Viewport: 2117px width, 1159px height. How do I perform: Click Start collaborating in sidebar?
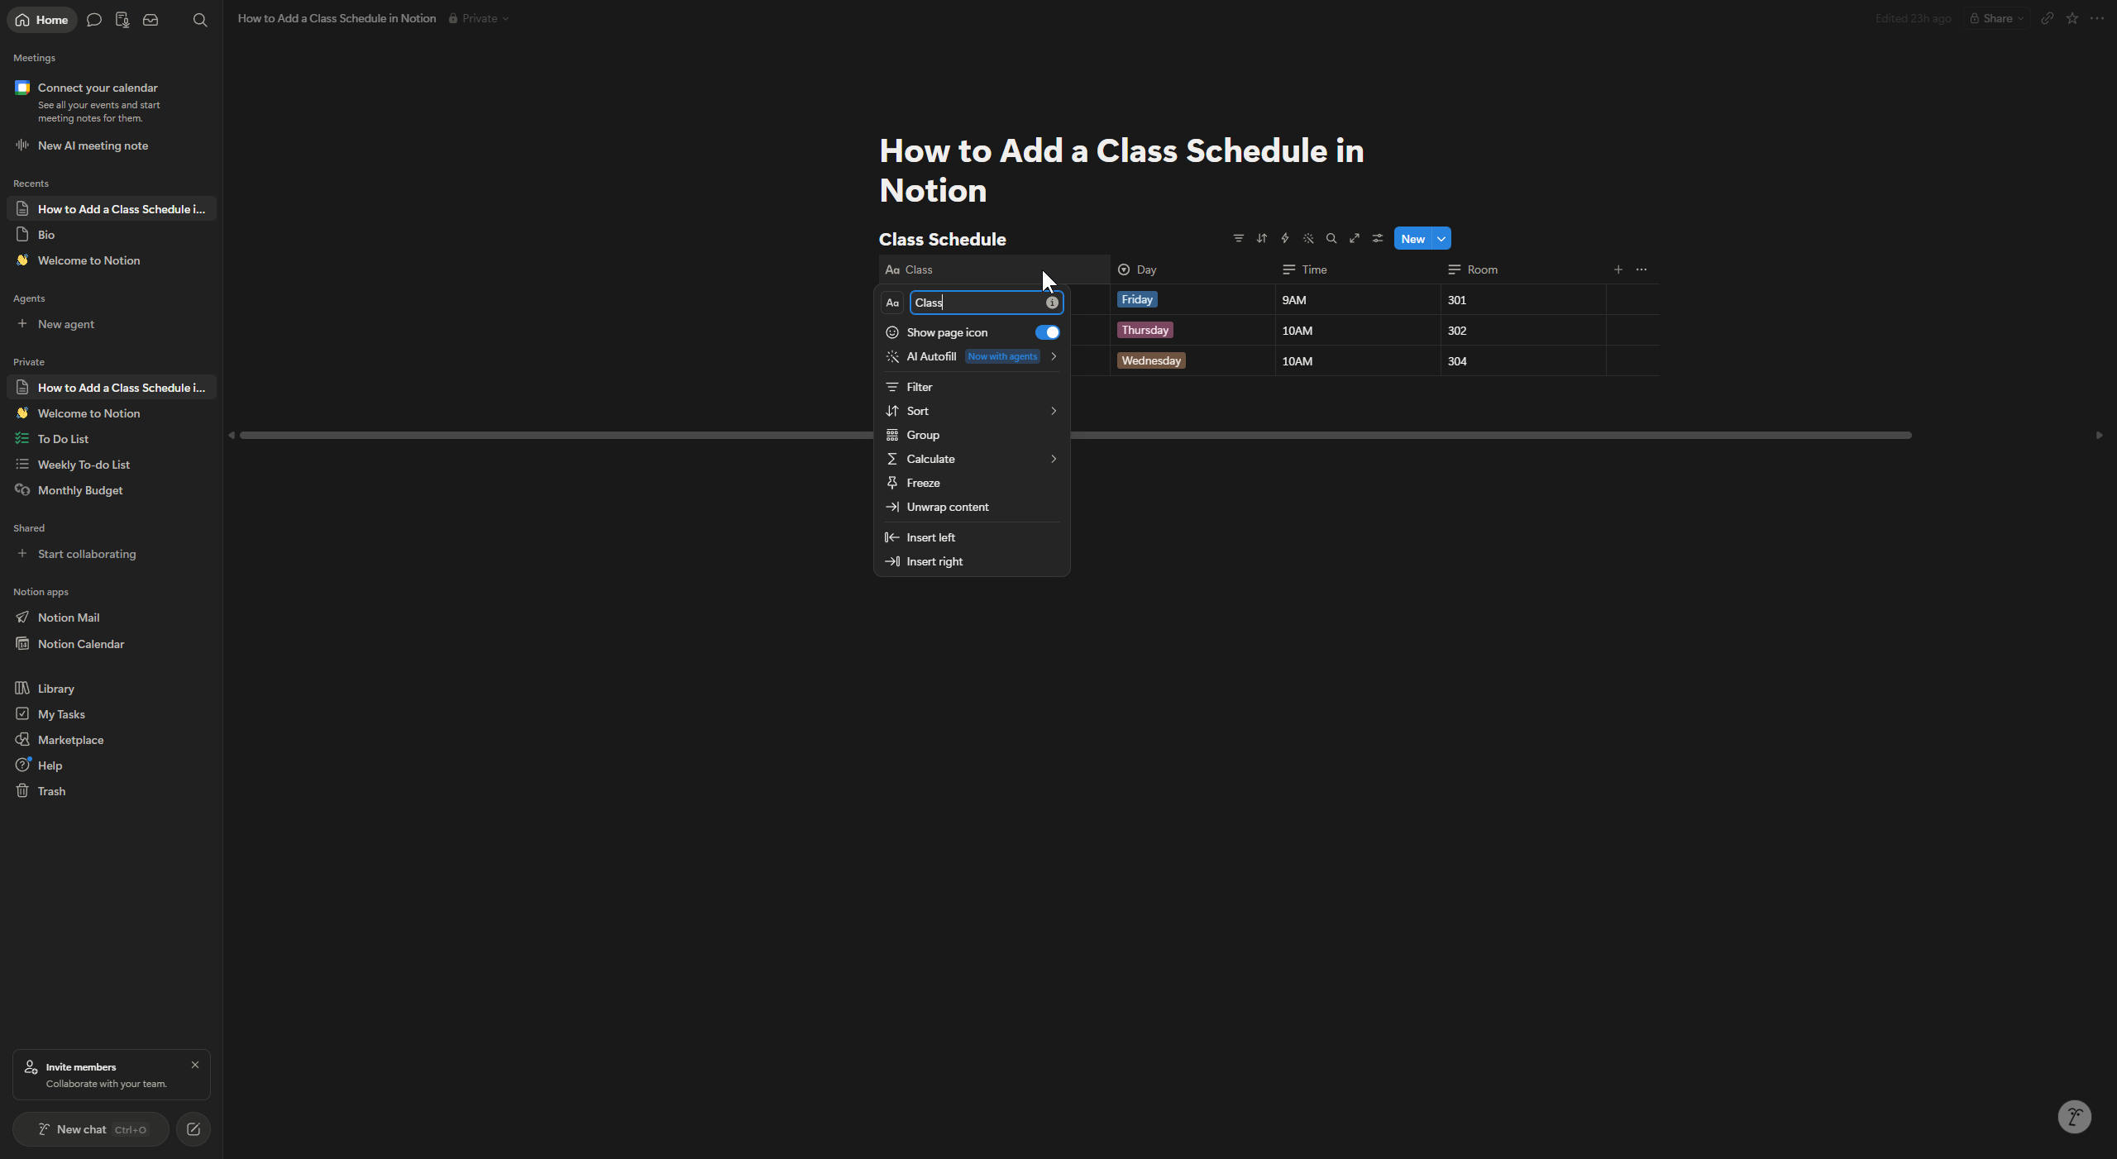pos(111,554)
